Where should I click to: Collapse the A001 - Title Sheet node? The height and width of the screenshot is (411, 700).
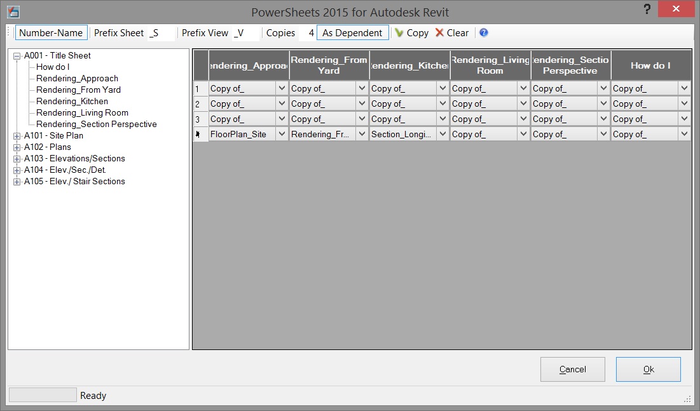click(x=17, y=57)
